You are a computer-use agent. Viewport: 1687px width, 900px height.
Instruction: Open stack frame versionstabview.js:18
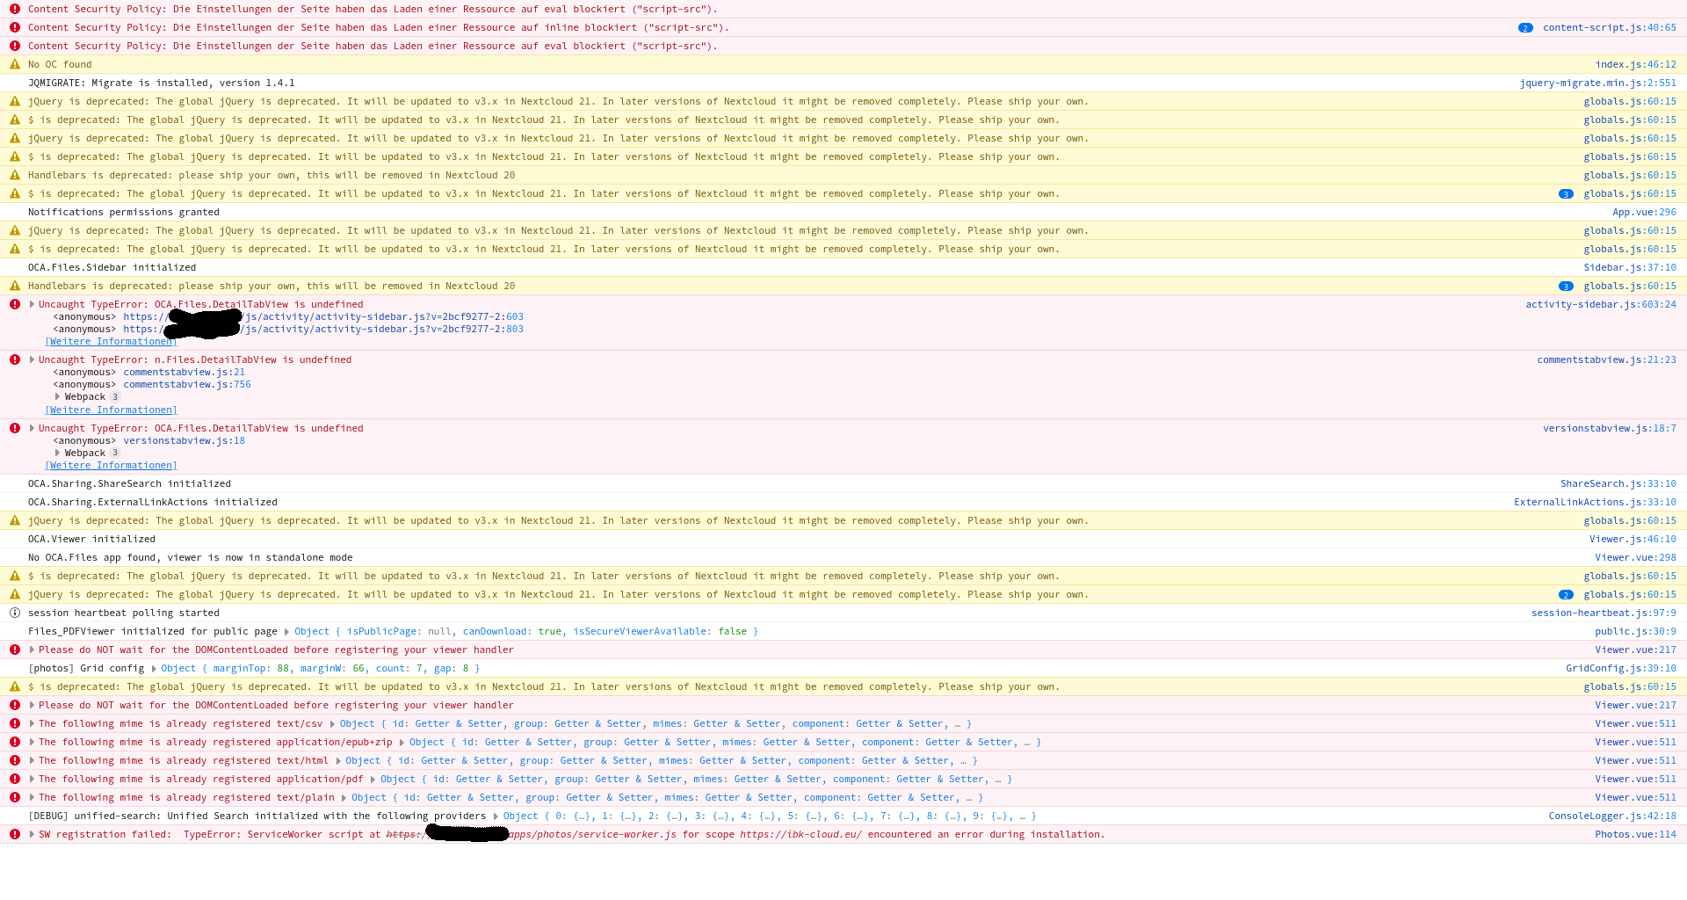point(185,440)
